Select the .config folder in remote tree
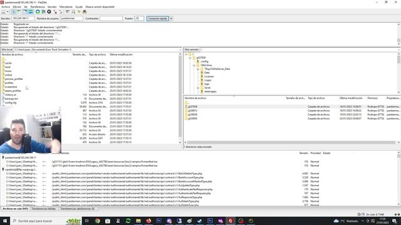Image resolution: width=401 pixels, height=225 pixels. coord(204,61)
